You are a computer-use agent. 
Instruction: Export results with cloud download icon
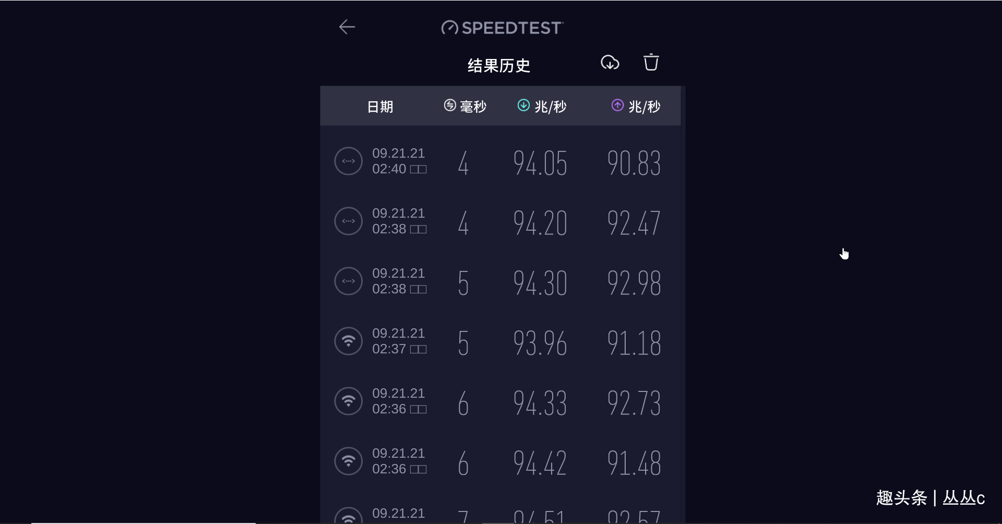(x=610, y=63)
